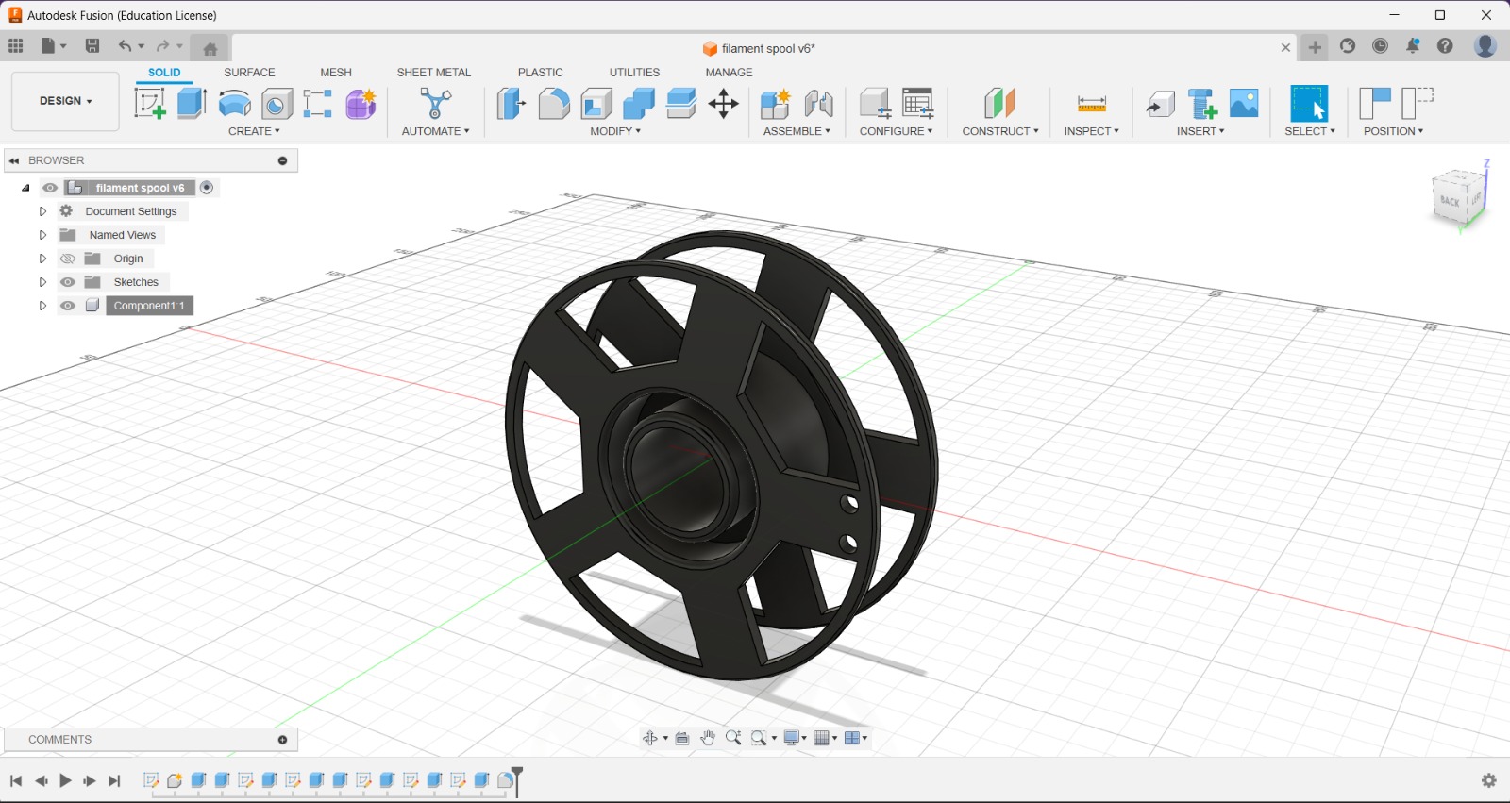This screenshot has height=803, width=1510.
Task: Click the timeline Play button
Action: pyautogui.click(x=65, y=780)
